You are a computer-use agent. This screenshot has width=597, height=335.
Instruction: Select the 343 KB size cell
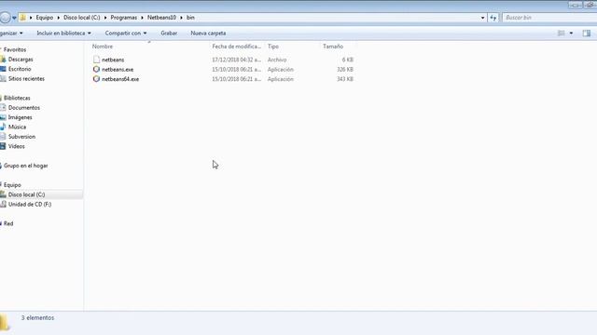tap(345, 79)
